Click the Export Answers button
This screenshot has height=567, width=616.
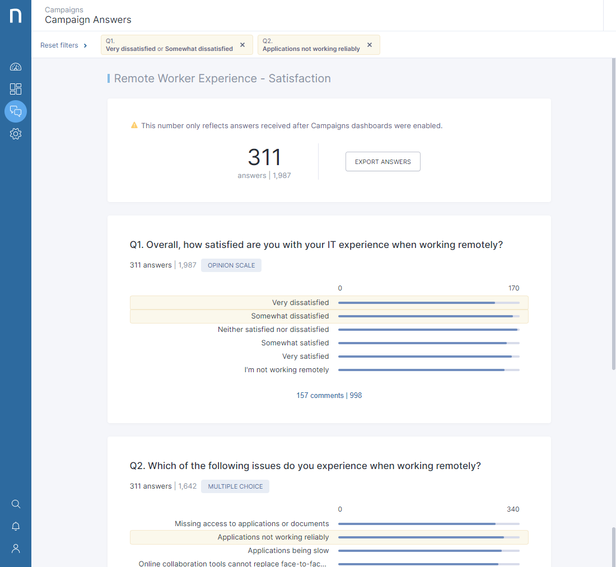click(x=382, y=162)
